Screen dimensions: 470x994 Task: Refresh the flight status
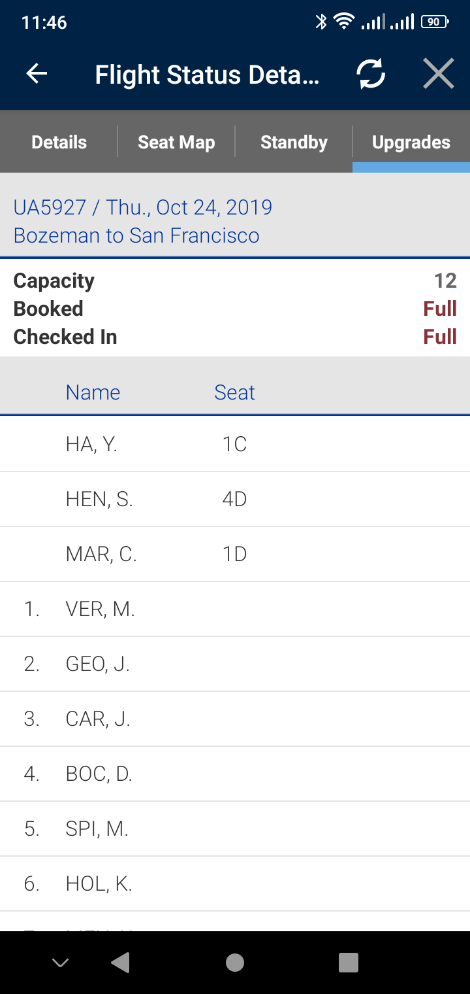point(371,74)
